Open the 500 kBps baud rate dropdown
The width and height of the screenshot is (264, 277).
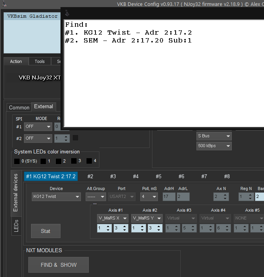coord(214,146)
